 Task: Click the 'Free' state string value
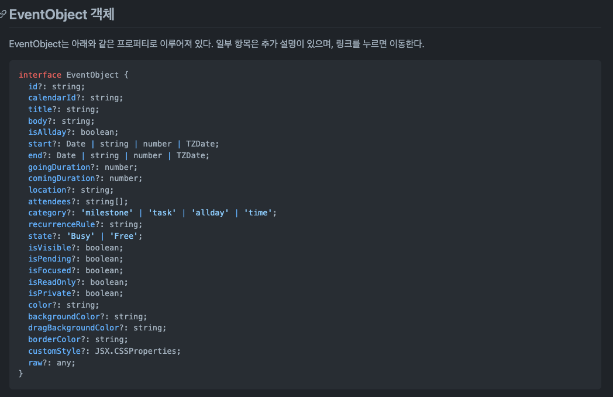tap(126, 236)
